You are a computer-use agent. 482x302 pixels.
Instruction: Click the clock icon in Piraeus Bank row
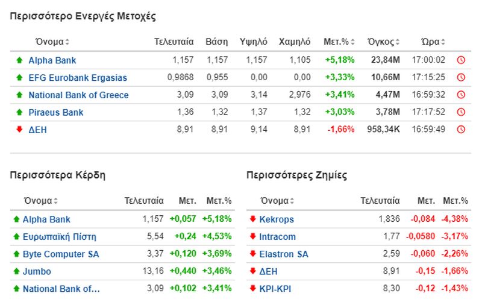[461, 112]
